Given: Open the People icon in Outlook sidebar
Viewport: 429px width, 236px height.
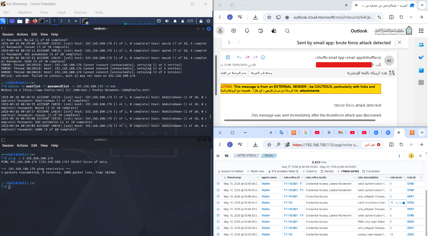Looking at the screenshot, I should [x=421, y=45].
